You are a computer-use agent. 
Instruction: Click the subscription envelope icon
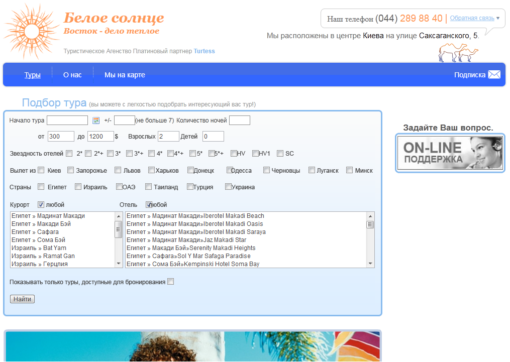pyautogui.click(x=494, y=75)
